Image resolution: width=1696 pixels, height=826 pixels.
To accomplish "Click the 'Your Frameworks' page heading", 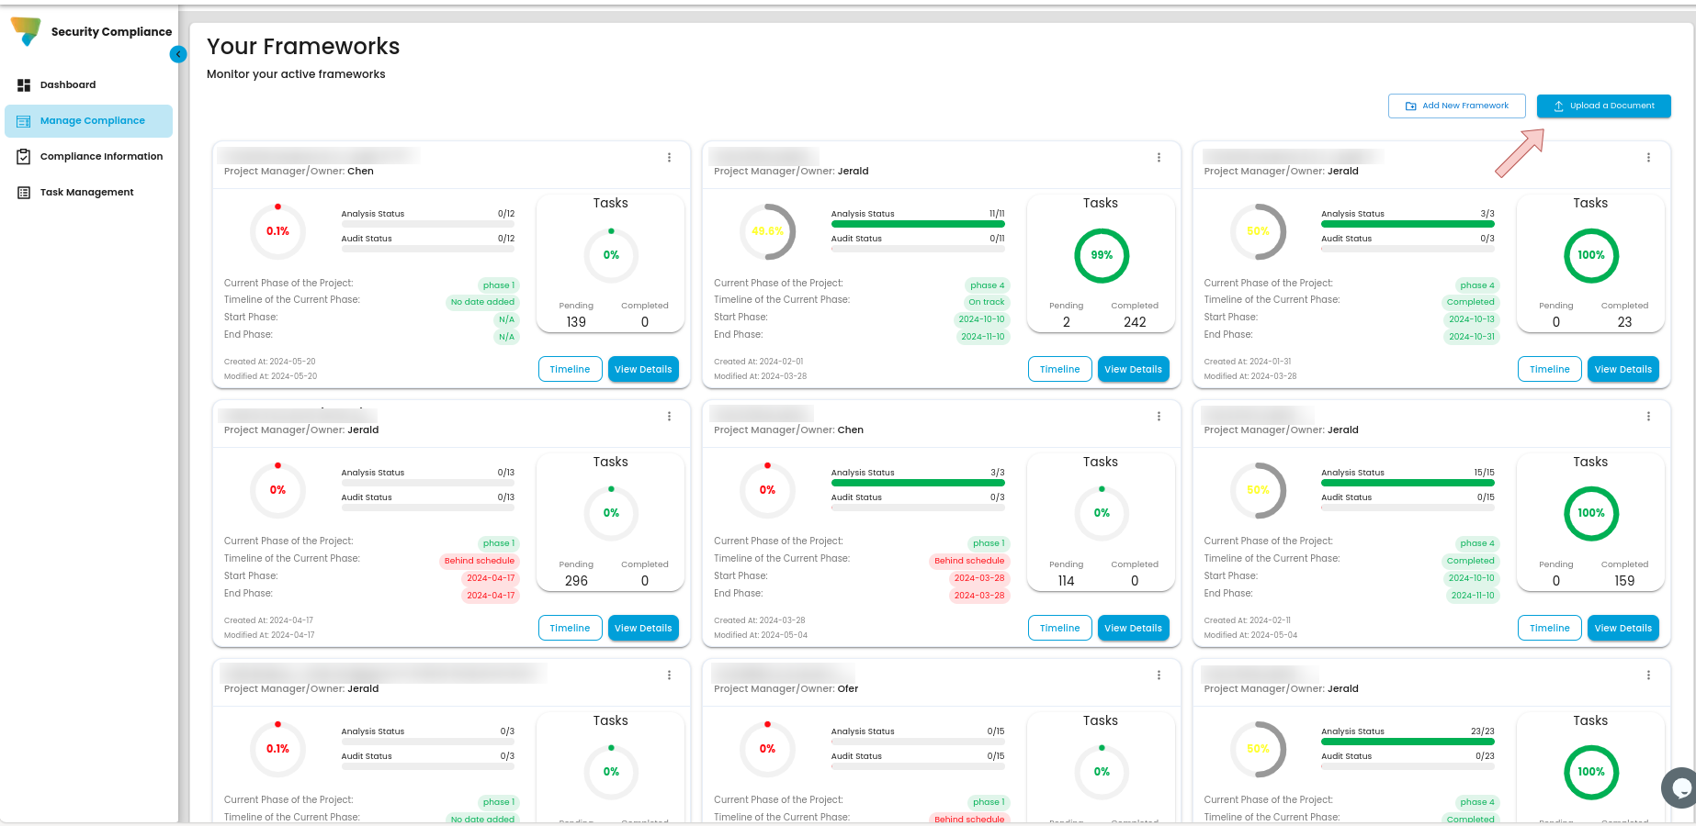I will 303,47.
